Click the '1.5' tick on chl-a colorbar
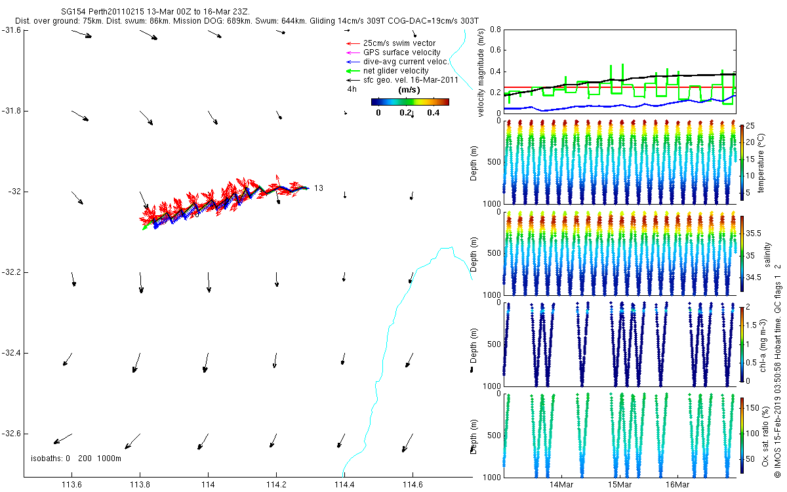This screenshot has height=492, width=787. tap(752, 325)
